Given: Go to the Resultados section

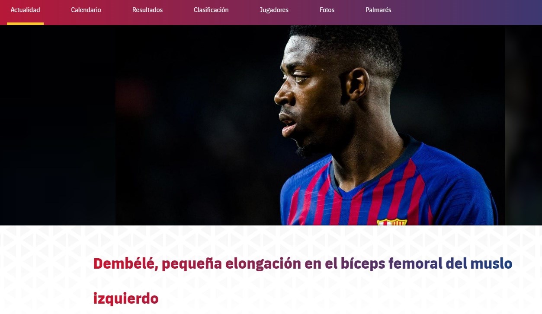Looking at the screenshot, I should click(x=148, y=10).
